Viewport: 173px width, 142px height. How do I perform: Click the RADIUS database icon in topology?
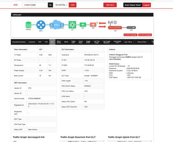pos(28,25)
